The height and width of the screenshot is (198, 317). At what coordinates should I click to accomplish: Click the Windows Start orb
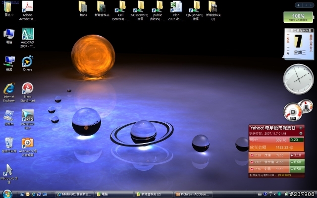pos(7,194)
